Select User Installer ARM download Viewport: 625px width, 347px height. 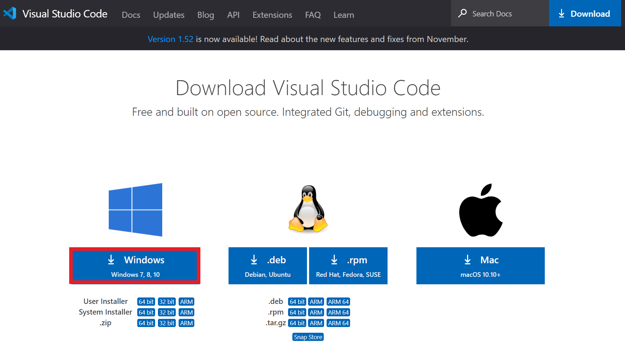(x=186, y=302)
